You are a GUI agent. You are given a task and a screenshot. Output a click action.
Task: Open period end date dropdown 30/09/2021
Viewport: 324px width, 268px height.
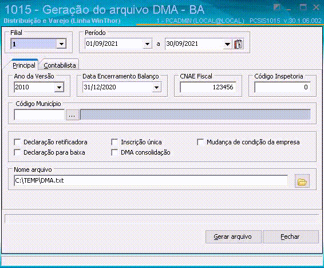[227, 44]
